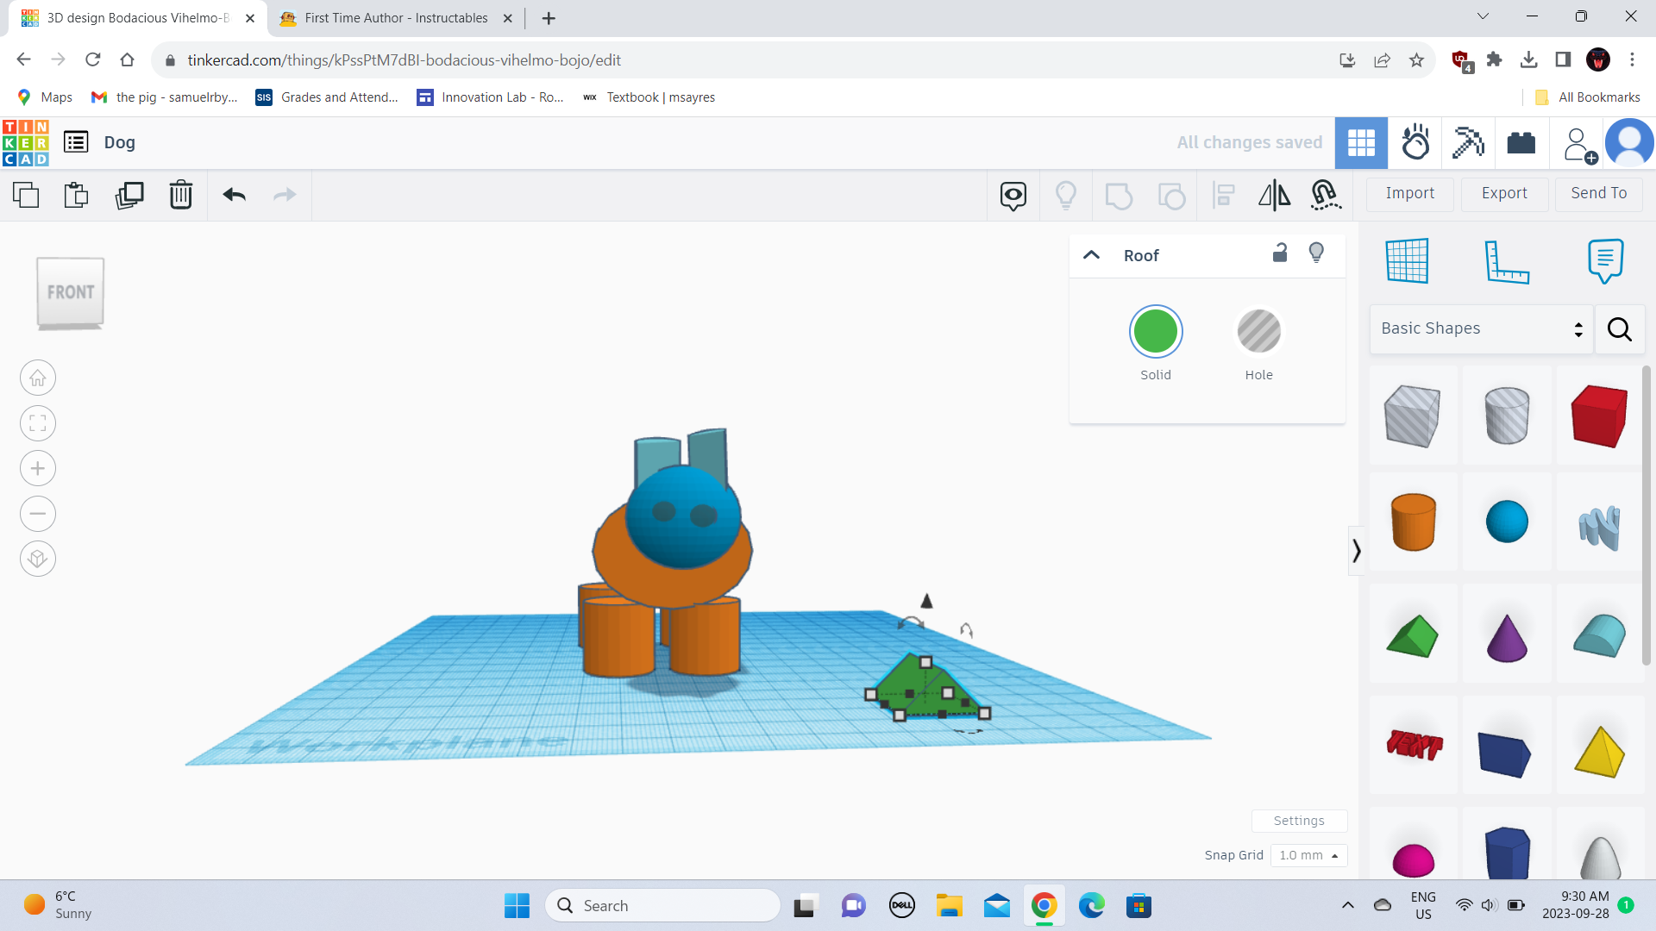Delete the selected shape

coord(181,195)
